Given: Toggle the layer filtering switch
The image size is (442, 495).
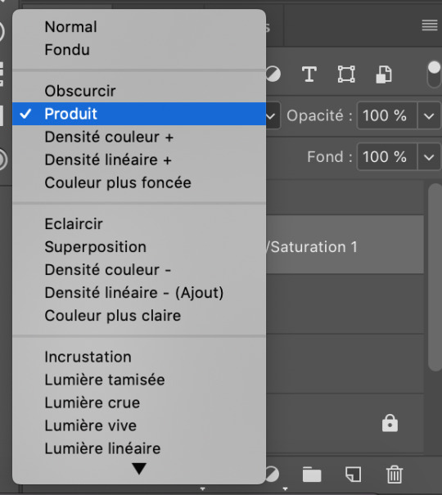Looking at the screenshot, I should point(434,74).
